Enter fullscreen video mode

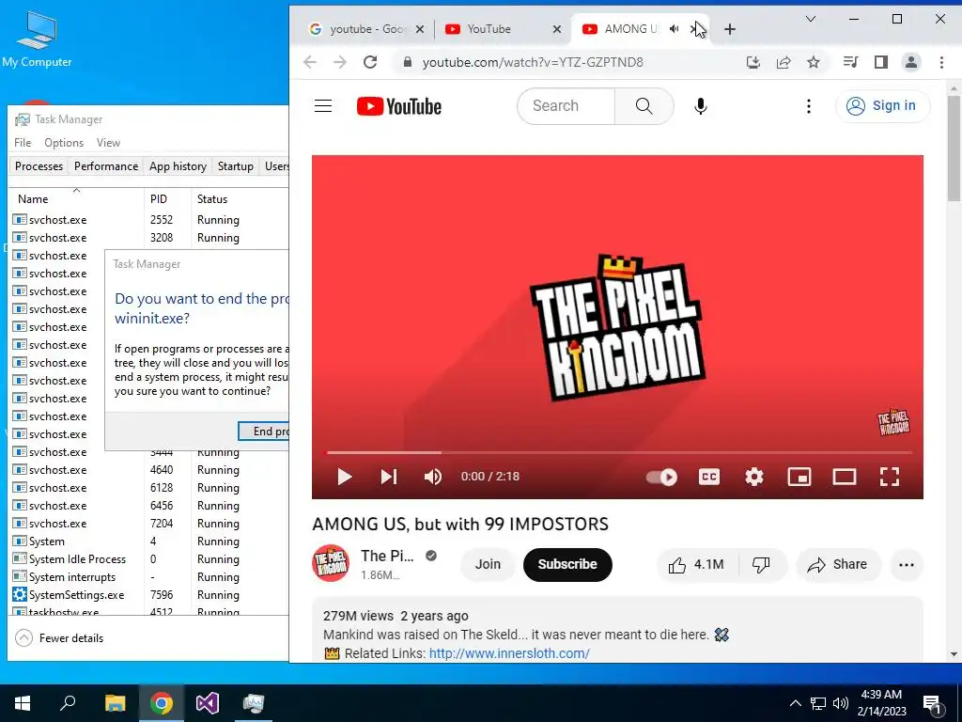click(890, 477)
